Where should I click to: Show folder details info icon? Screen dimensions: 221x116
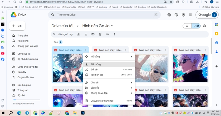[x=204, y=26]
